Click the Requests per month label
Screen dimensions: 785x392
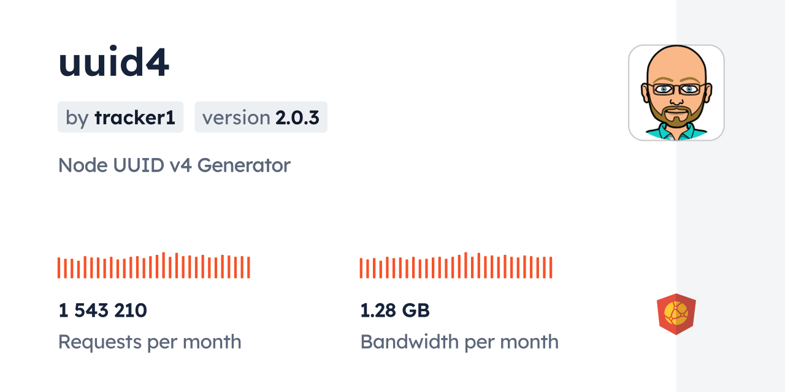pos(150,342)
